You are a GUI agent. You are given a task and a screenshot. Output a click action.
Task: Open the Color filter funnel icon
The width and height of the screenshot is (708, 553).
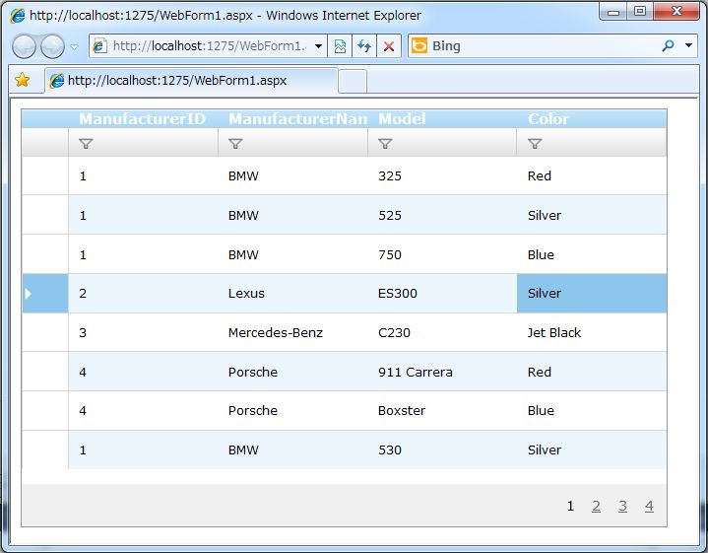[535, 144]
